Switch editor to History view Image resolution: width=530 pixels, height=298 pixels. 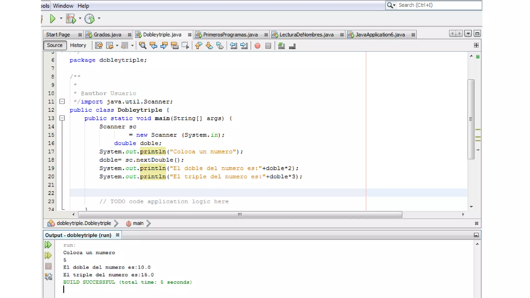click(x=78, y=45)
